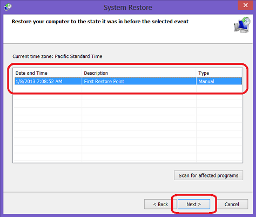
Task: Select the 1/8/2013 7:08:52 AM restore point
Action: point(128,81)
